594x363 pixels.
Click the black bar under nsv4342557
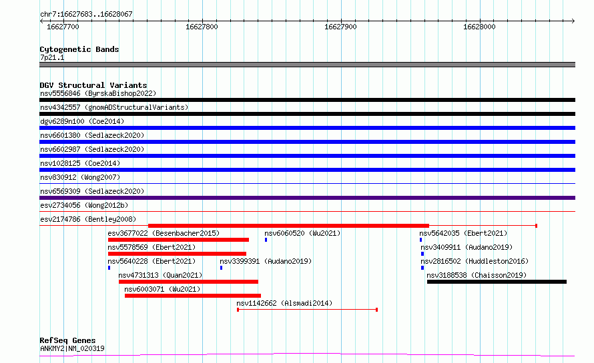[307, 114]
